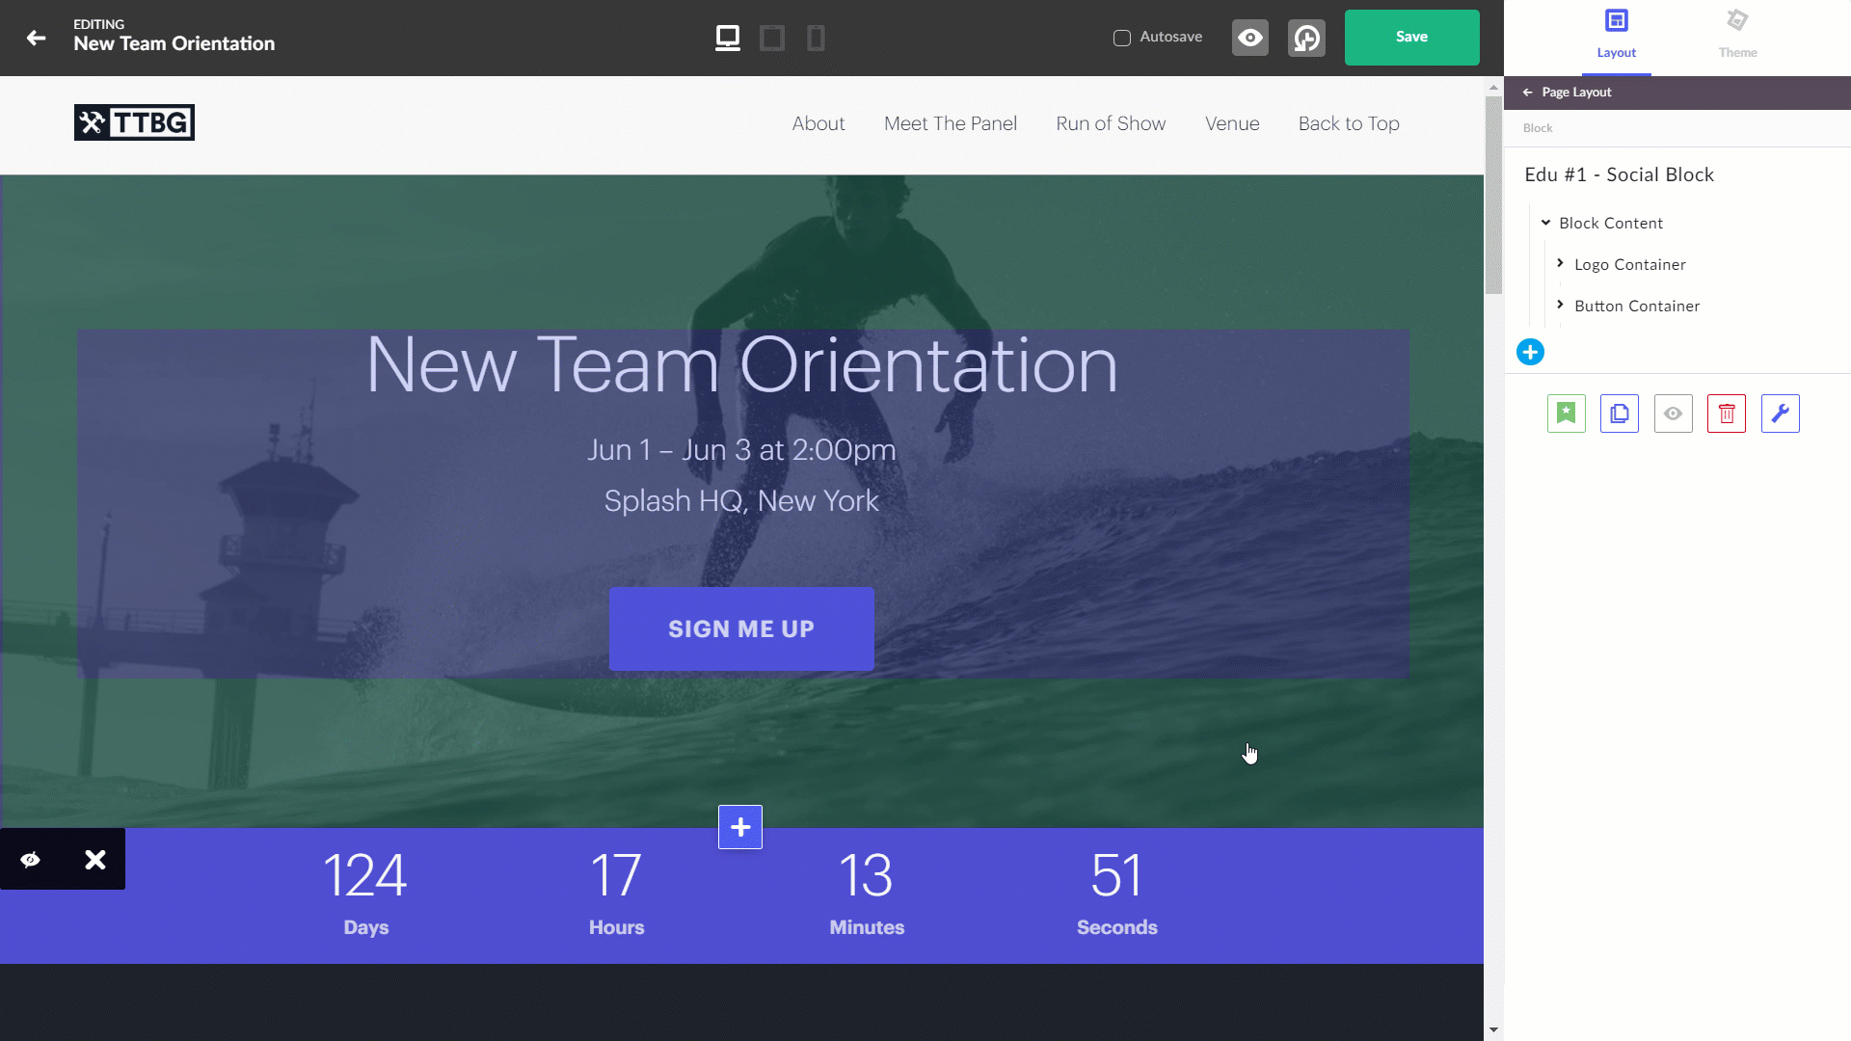Expand the Button Container node
Image resolution: width=1851 pixels, height=1041 pixels.
(x=1560, y=305)
